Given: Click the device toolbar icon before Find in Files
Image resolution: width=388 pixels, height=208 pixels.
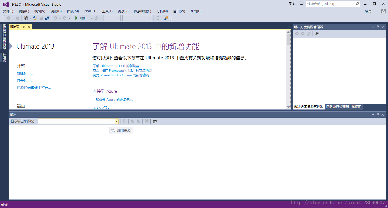Looking at the screenshot, I should pos(158,18).
